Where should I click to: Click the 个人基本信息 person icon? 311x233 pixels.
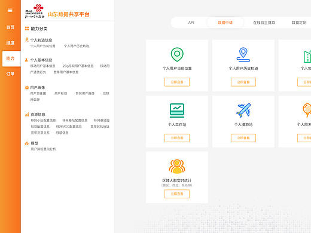[26, 60]
